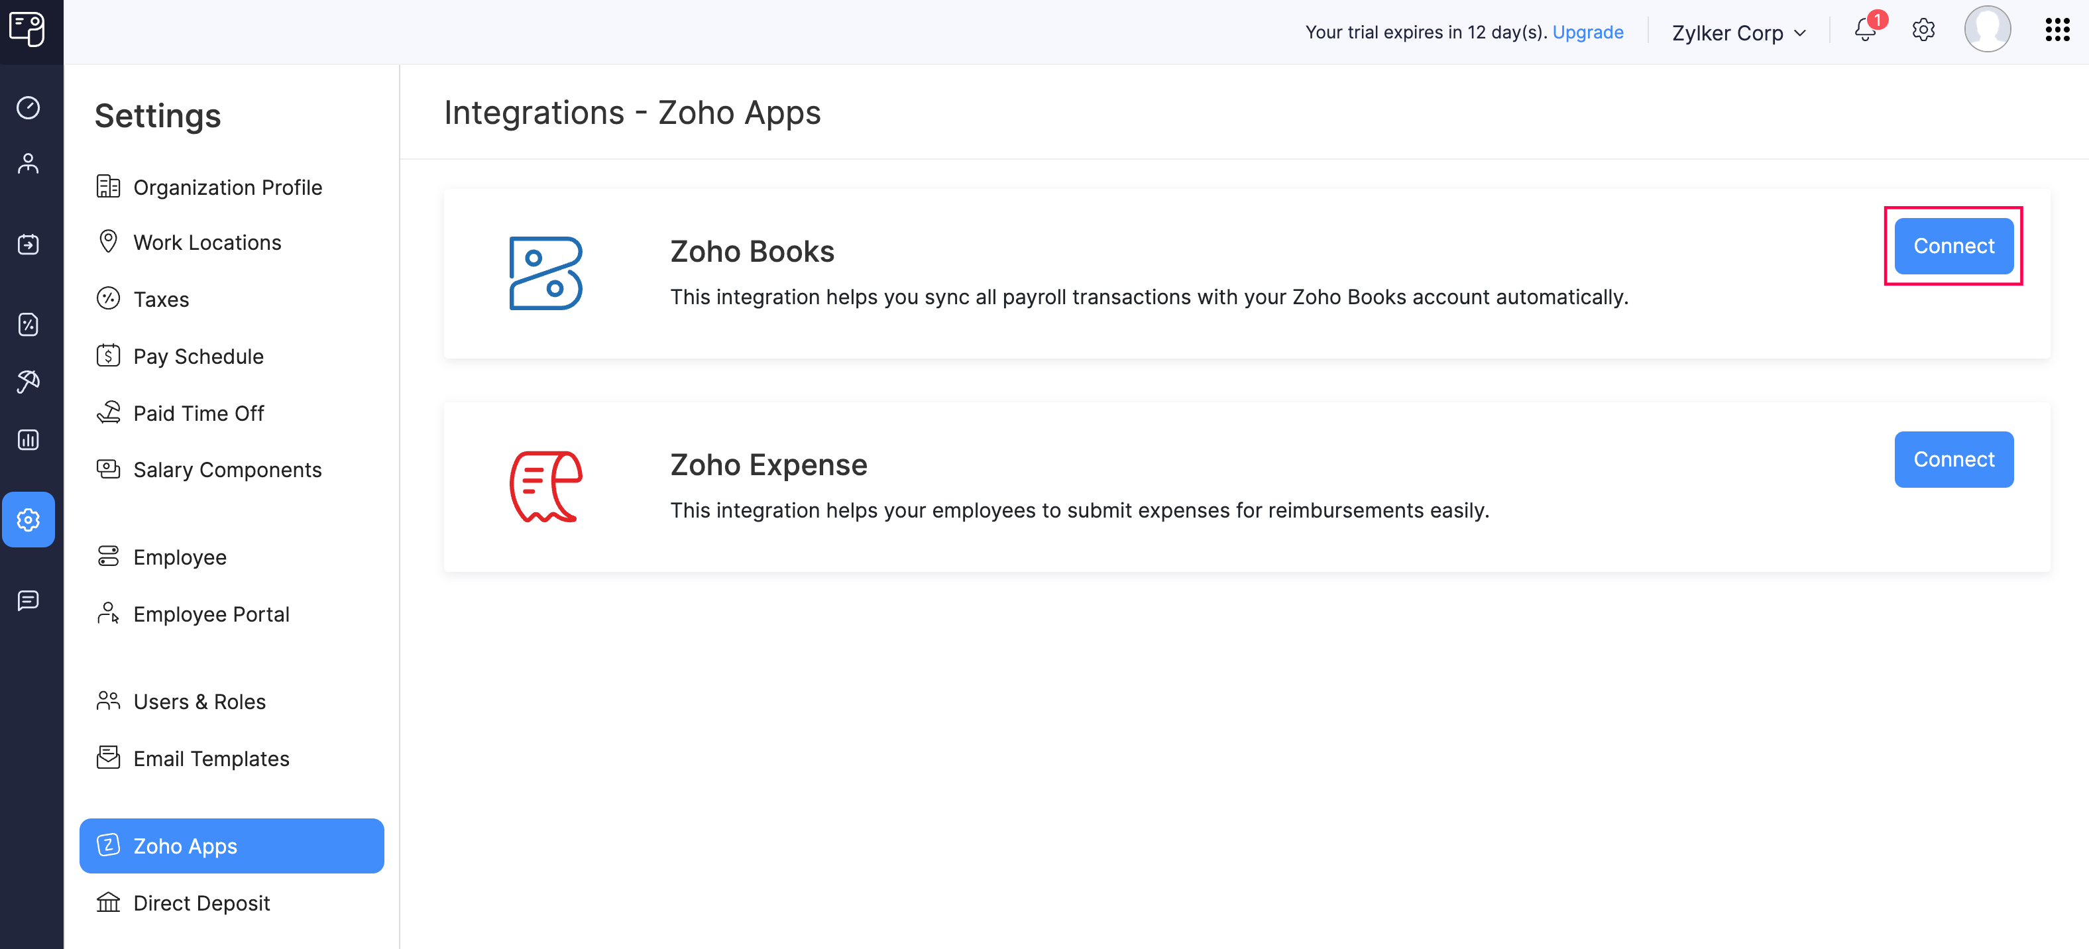
Task: Open the Taxes percent icon in sidebar
Action: (29, 325)
